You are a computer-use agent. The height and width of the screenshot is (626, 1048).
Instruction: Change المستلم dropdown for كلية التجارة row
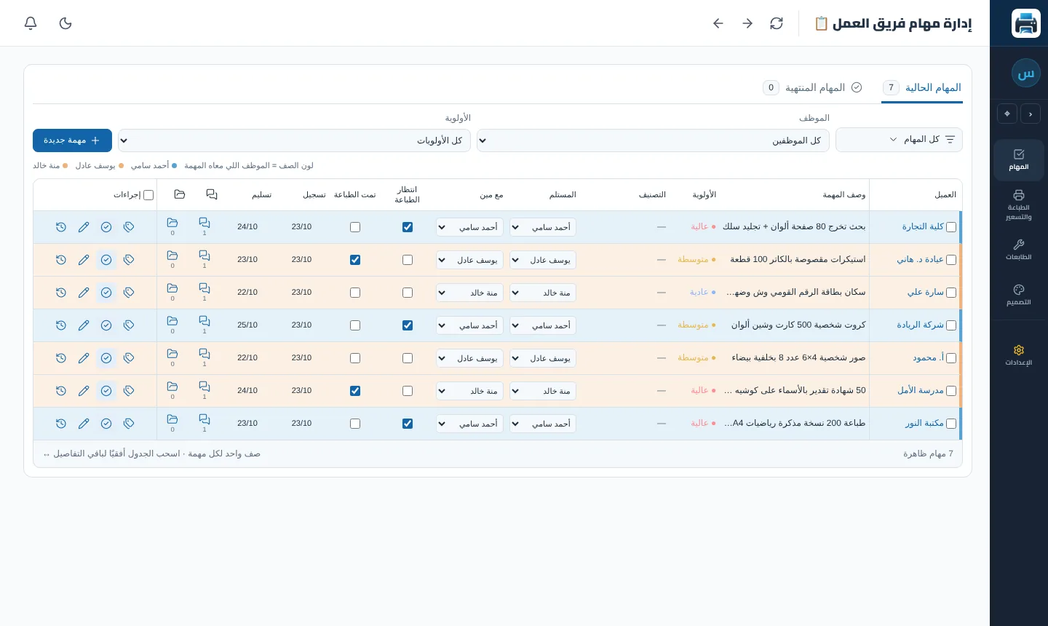click(x=543, y=227)
